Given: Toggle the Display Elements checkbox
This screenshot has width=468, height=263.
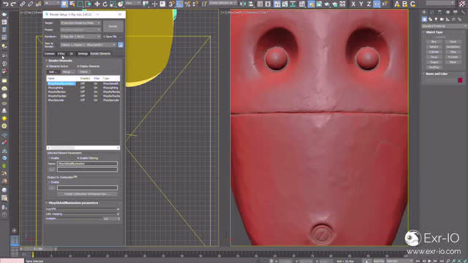Looking at the screenshot, I should [78, 66].
